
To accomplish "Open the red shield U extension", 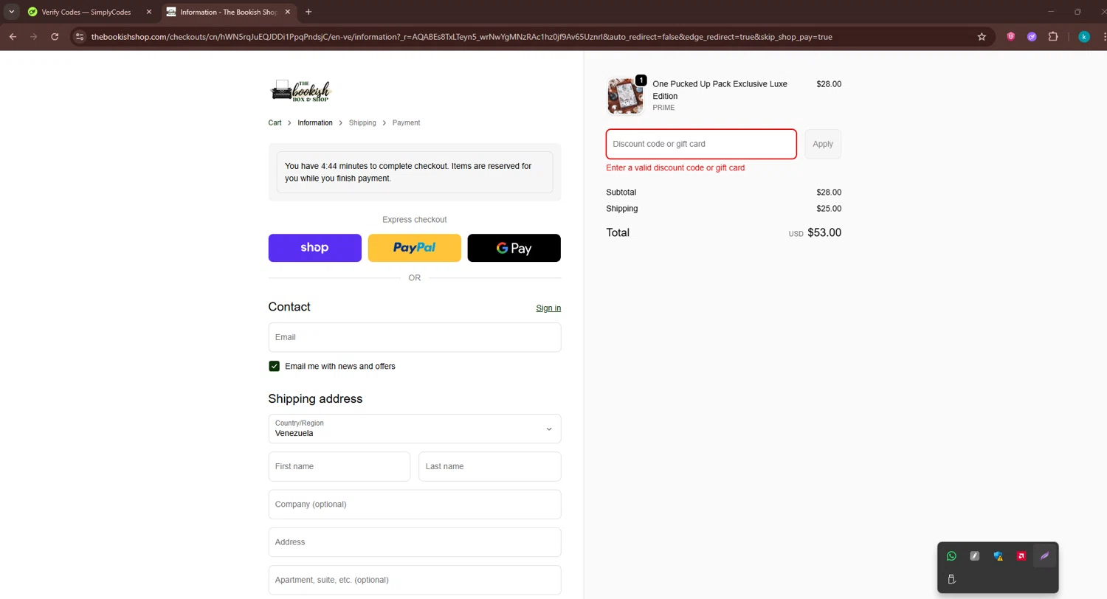I will point(1011,36).
